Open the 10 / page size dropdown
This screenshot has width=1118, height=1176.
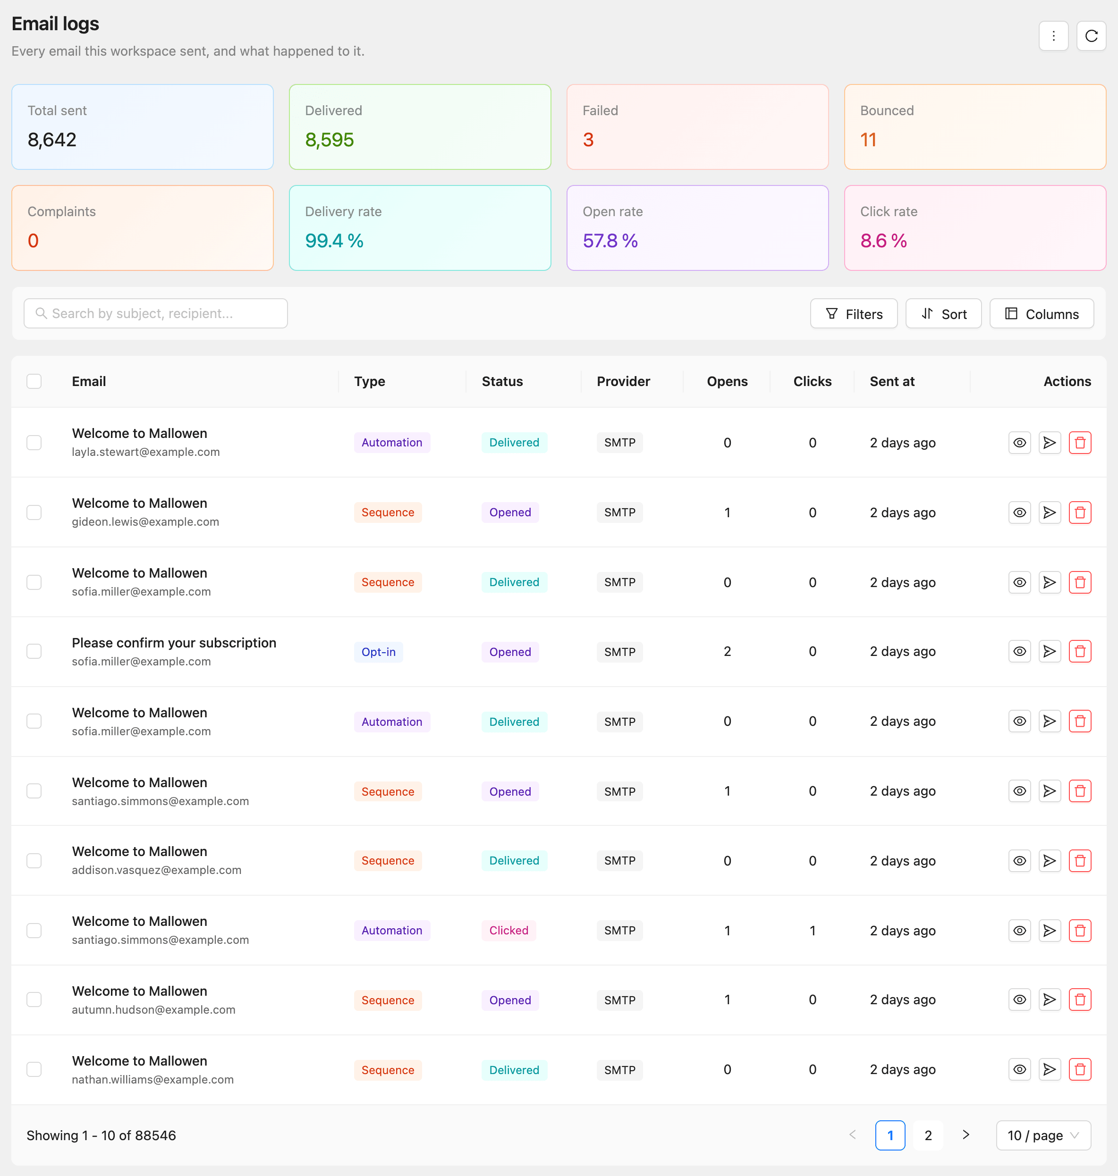point(1043,1135)
